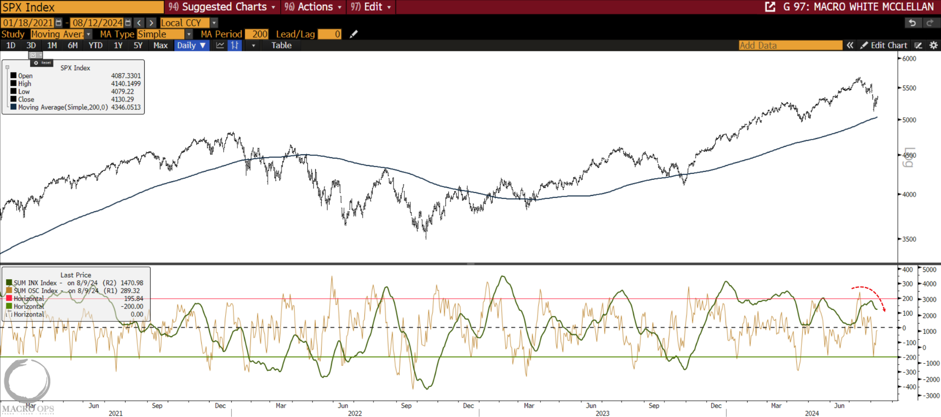
Task: Open the annotate drawing tool icon
Action: (918, 45)
